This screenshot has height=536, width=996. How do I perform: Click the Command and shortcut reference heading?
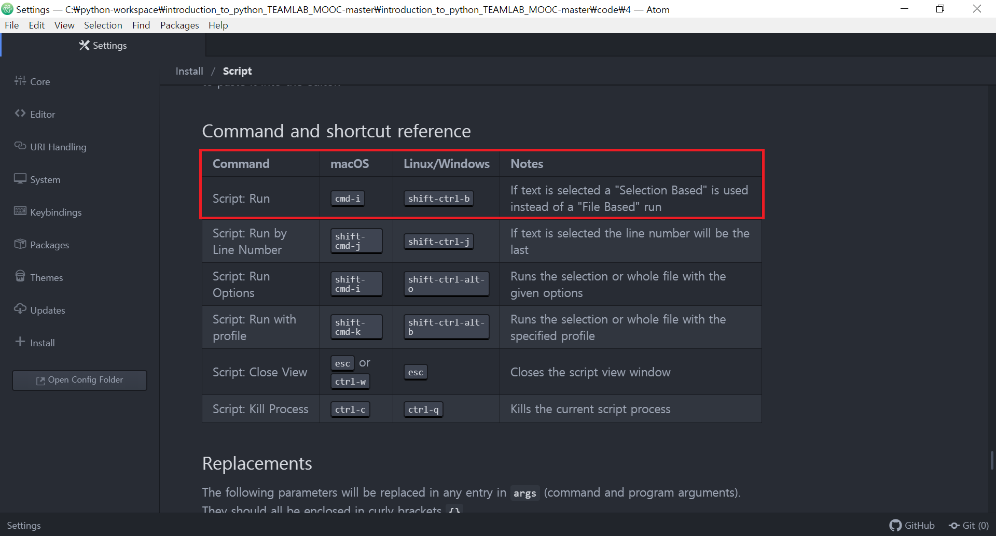336,131
